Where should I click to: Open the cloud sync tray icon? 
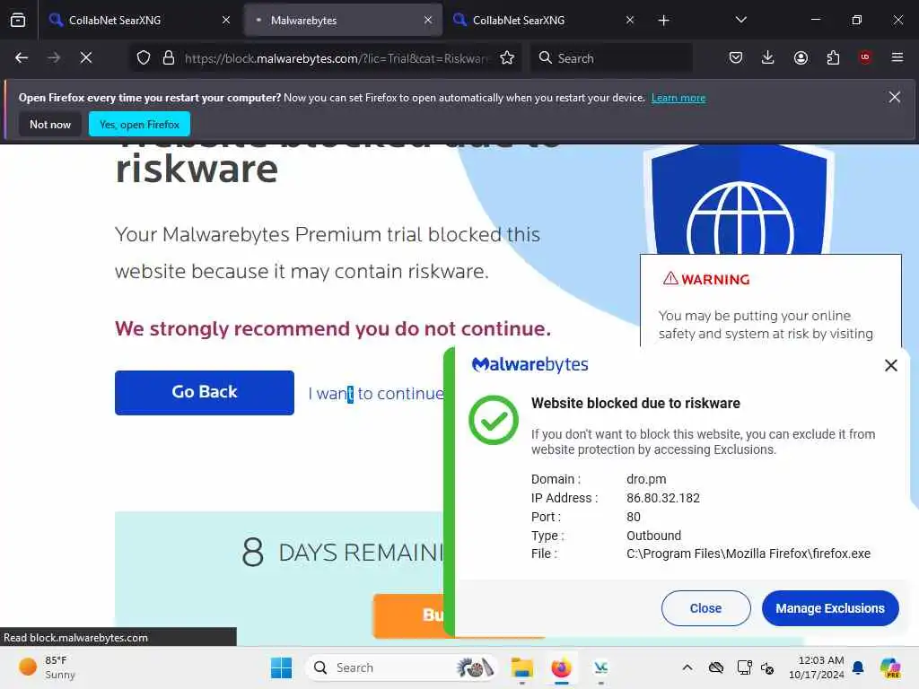[716, 667]
